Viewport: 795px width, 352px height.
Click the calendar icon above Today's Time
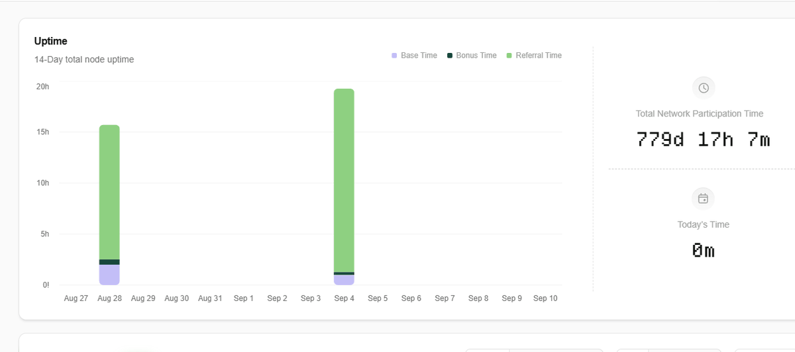pos(704,198)
